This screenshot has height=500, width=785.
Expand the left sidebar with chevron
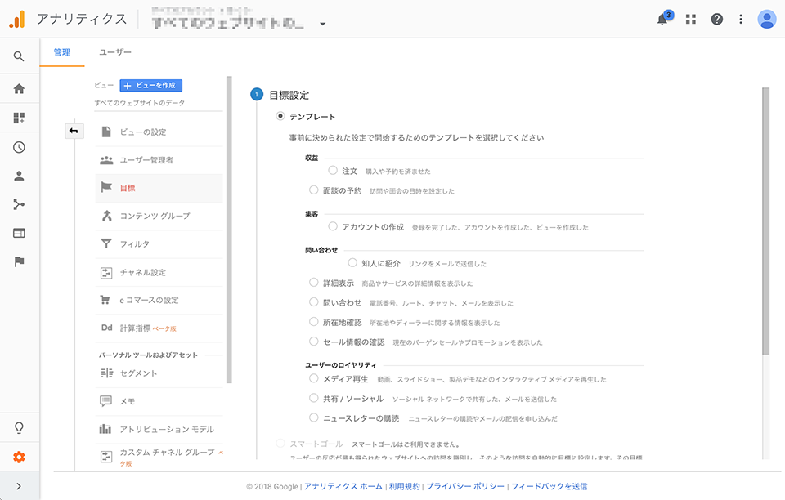[x=19, y=486]
